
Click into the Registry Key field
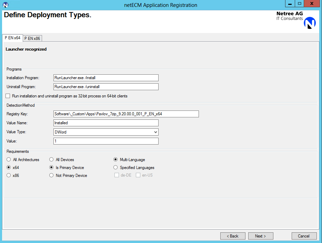pos(126,114)
